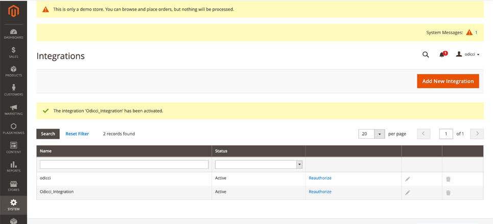Image resolution: width=493 pixels, height=224 pixels.
Task: Open the System sidebar menu
Action: click(x=13, y=205)
